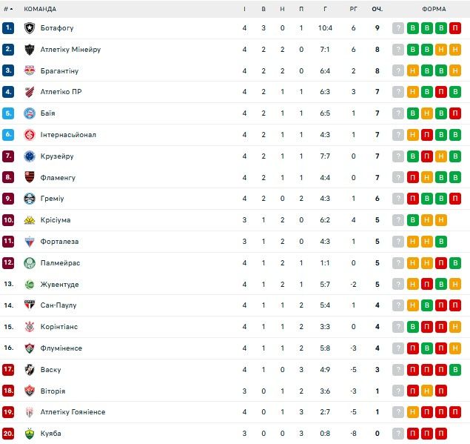This screenshot has width=470, height=444.
Task: Click the КОМАНДА column header
Action: click(40, 9)
